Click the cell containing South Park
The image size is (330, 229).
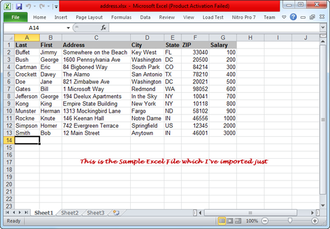(148, 67)
